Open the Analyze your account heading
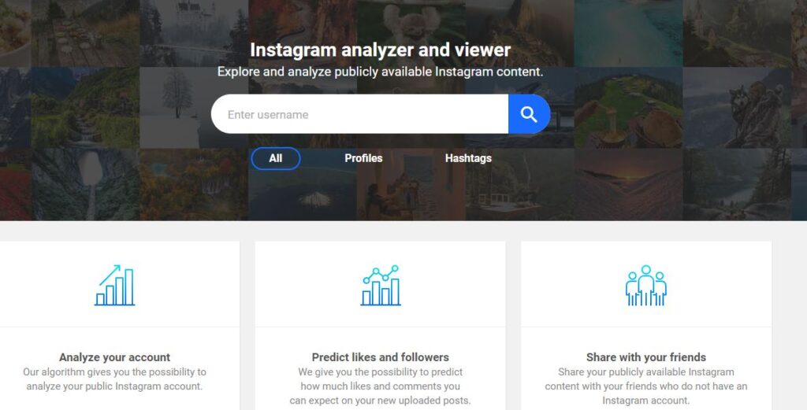 (x=114, y=357)
